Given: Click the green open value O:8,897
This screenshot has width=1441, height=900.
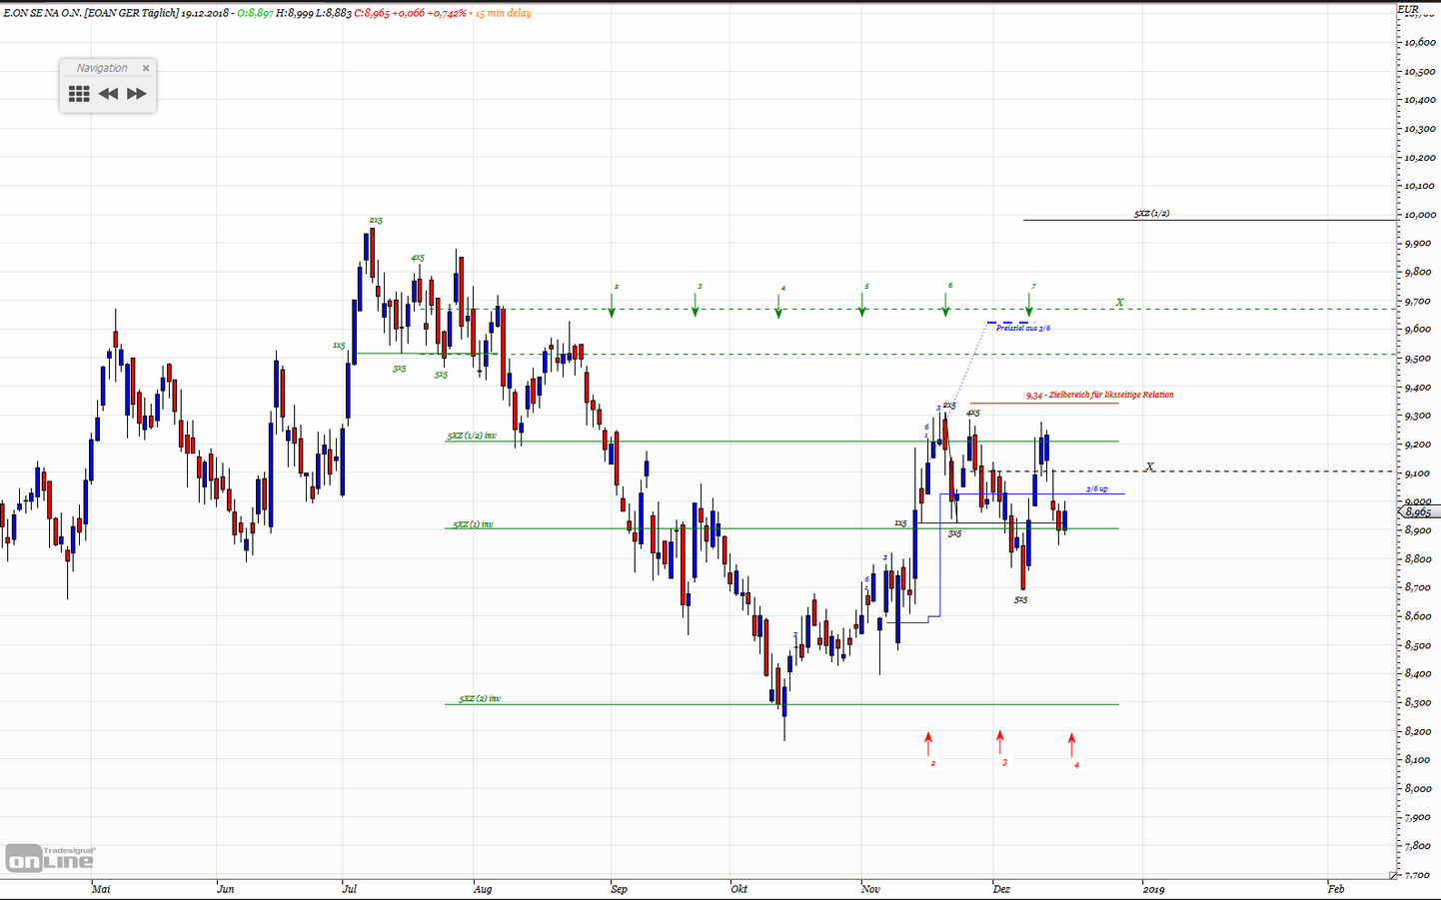Looking at the screenshot, I should click(x=255, y=13).
